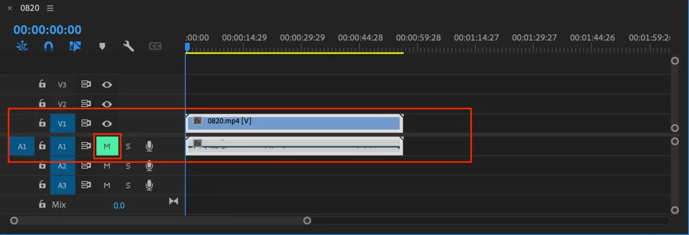Toggle Snap magnet icon in timeline

(48, 46)
